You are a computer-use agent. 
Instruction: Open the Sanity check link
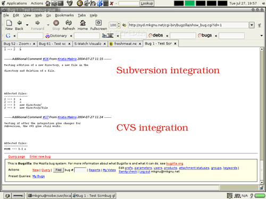pos(128,171)
